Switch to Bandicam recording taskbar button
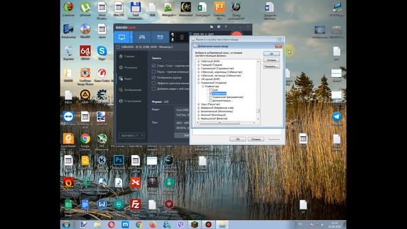The height and width of the screenshot is (229, 407). [x=208, y=225]
